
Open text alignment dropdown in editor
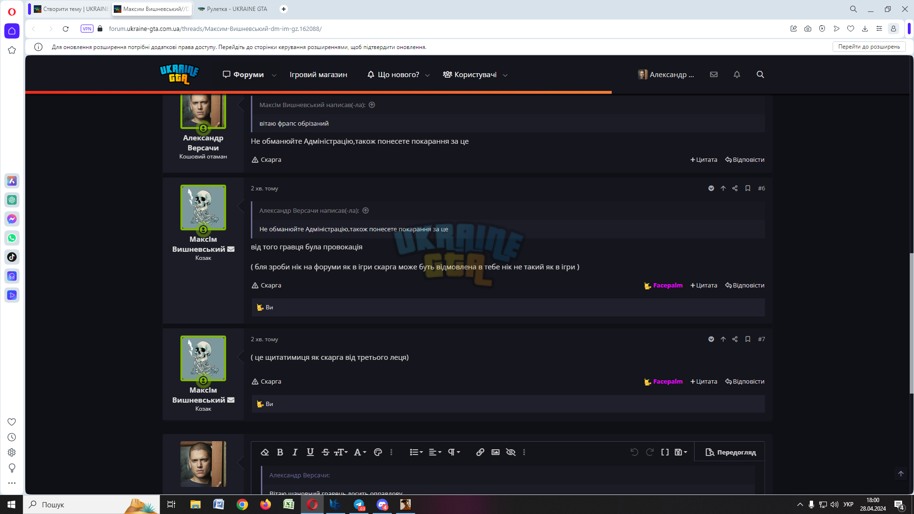435,452
